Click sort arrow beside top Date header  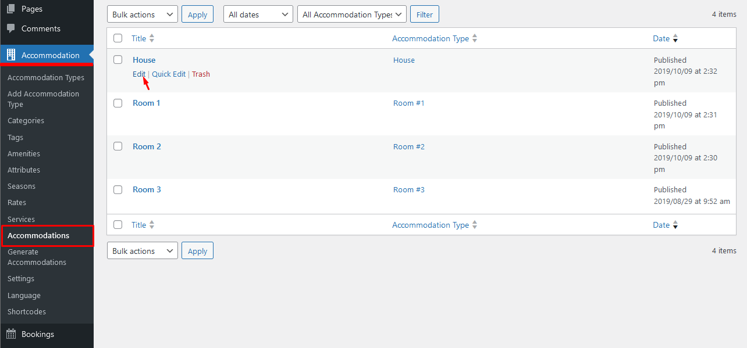(675, 39)
